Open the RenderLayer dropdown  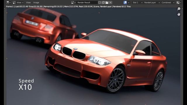[x=152, y=3]
